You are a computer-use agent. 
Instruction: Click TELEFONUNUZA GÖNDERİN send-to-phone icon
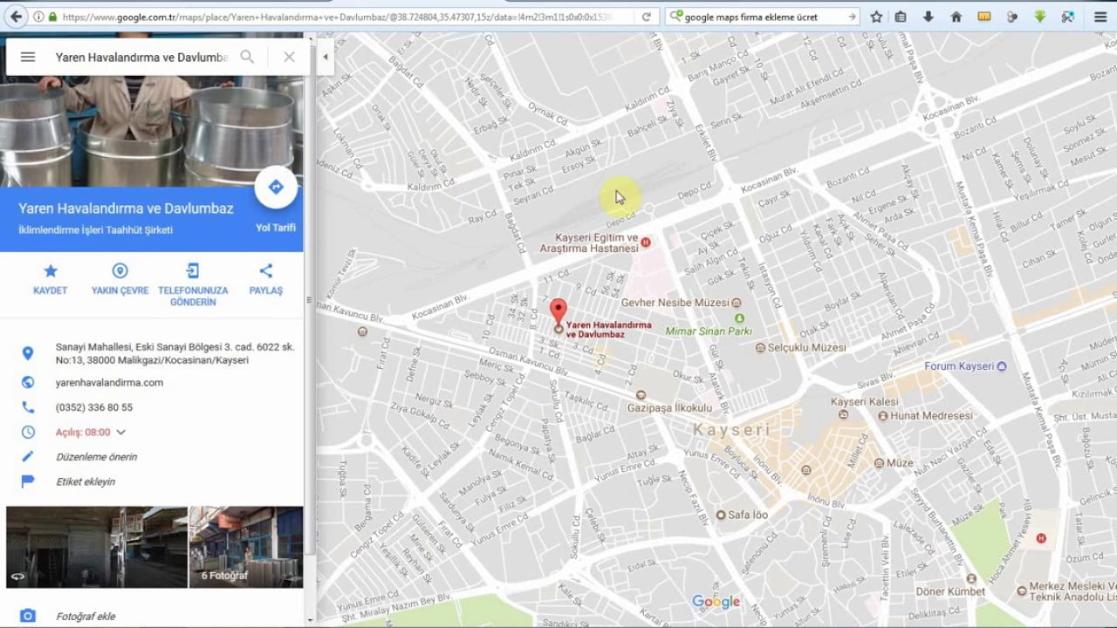[192, 271]
